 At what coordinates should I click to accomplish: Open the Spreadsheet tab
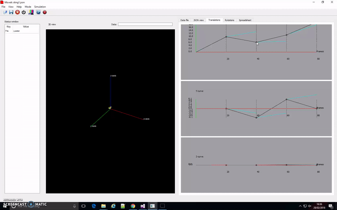coord(245,20)
